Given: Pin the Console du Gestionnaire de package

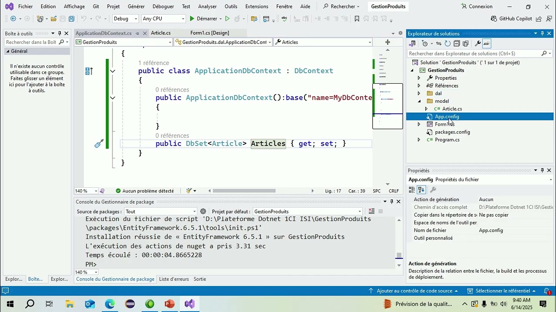Looking at the screenshot, I should click(x=392, y=201).
